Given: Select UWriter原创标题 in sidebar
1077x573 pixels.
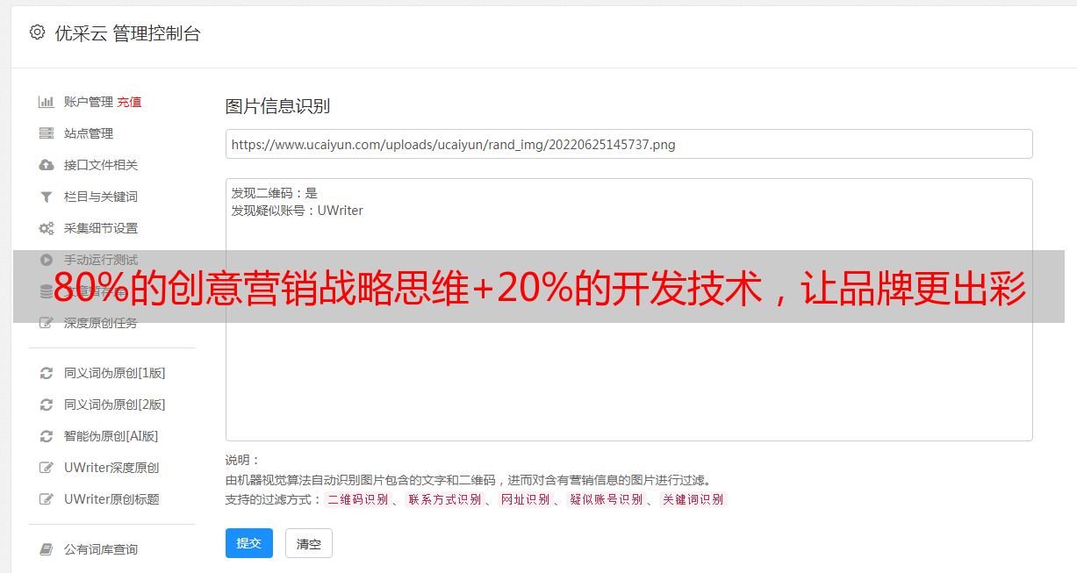Looking at the screenshot, I should (111, 499).
